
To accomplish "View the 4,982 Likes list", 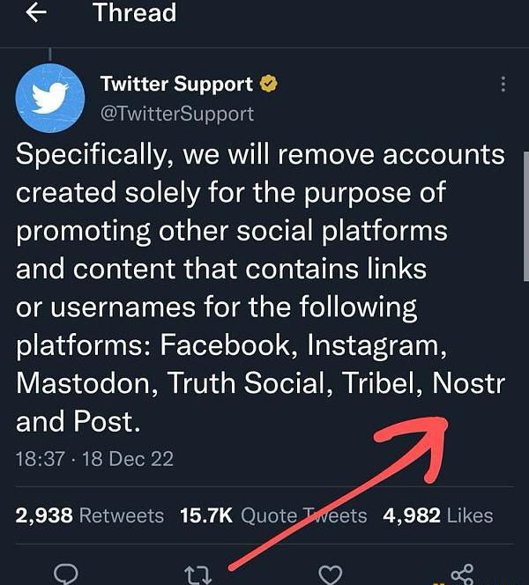I will [x=437, y=515].
